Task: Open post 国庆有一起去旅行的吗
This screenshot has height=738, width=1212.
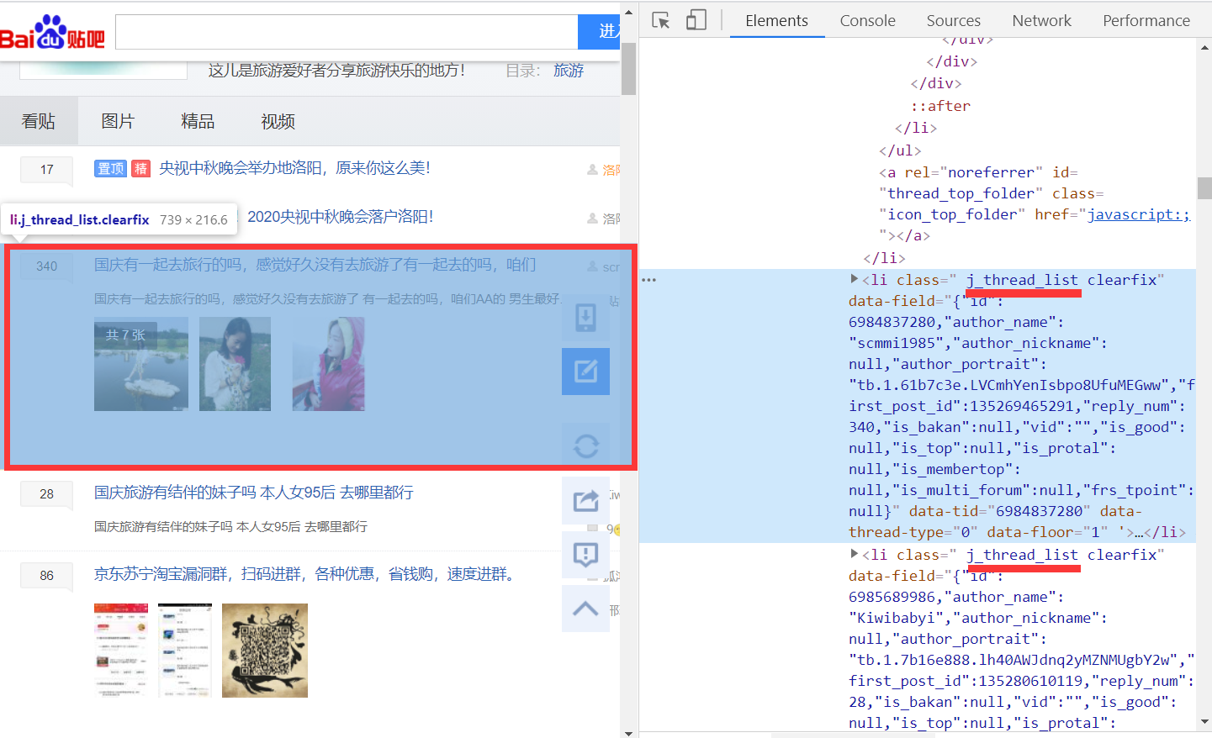Action: pos(315,265)
